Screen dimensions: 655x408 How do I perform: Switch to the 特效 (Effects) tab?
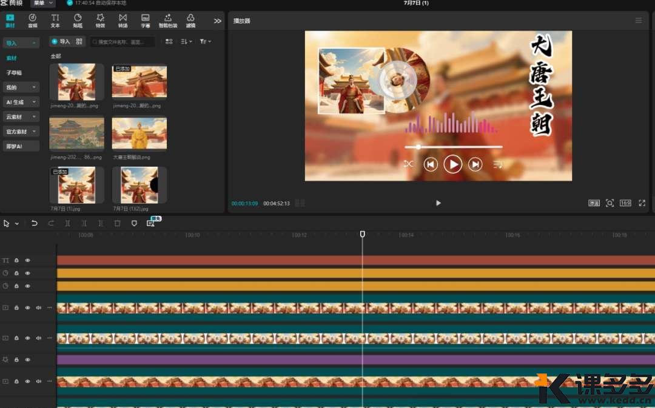click(x=100, y=21)
